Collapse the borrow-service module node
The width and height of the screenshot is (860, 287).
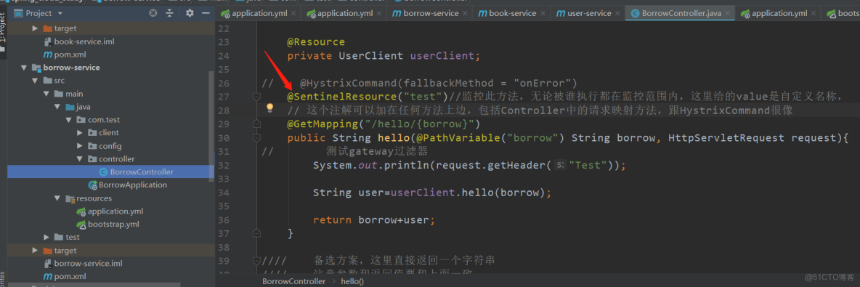(24, 68)
